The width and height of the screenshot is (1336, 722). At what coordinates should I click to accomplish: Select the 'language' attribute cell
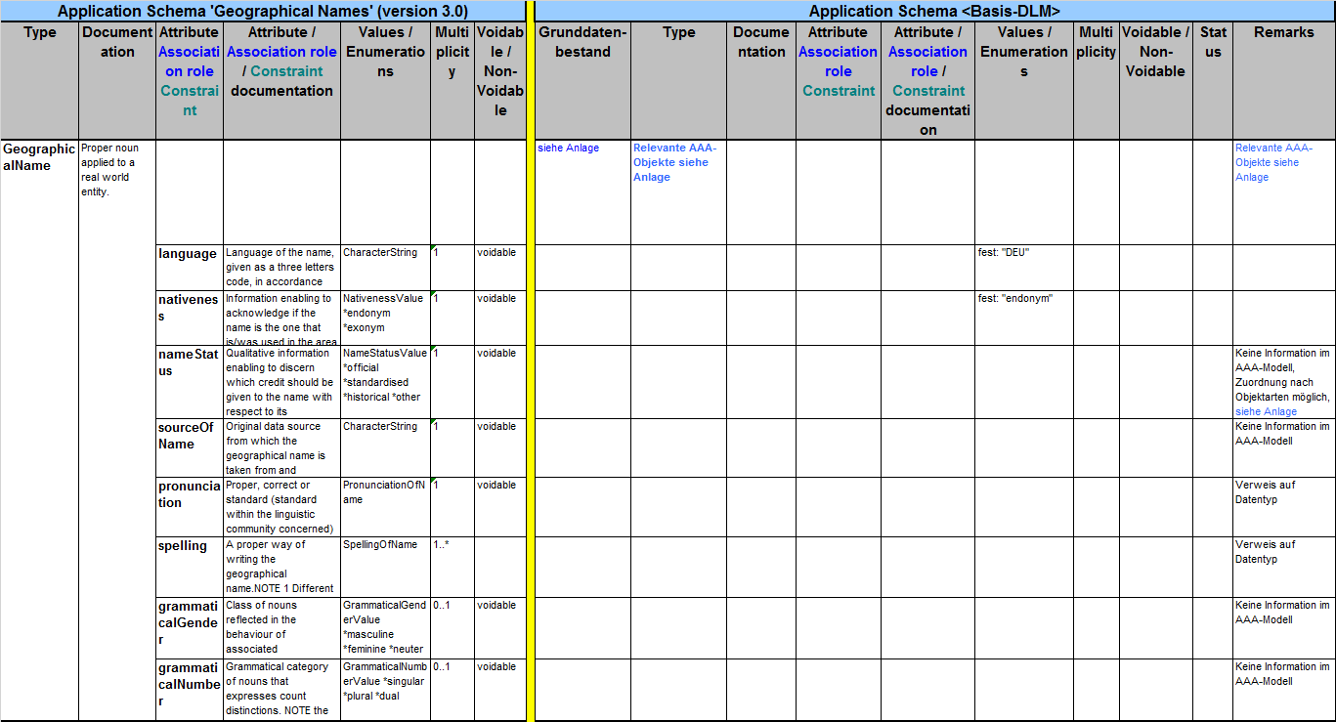(x=190, y=267)
